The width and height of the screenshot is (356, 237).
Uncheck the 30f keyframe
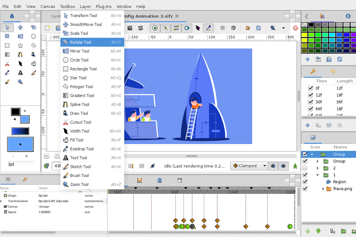(x=310, y=102)
